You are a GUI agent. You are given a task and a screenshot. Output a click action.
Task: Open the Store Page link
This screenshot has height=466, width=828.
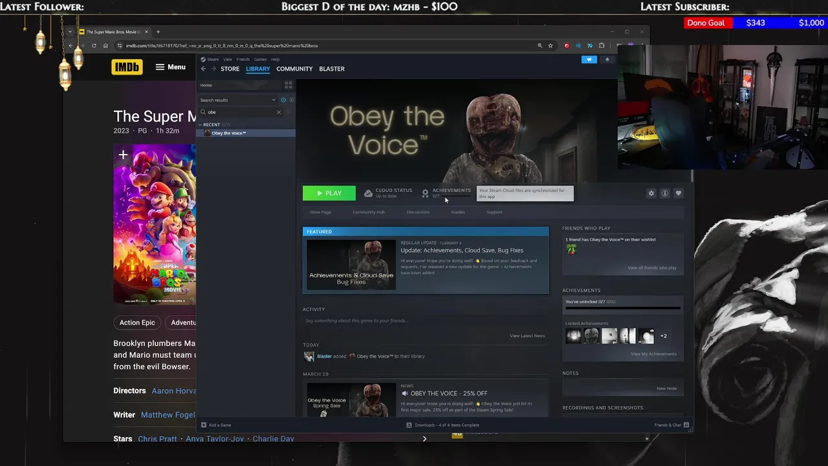click(320, 212)
